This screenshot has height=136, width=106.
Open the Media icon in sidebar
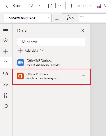pyautogui.click(x=5, y=74)
